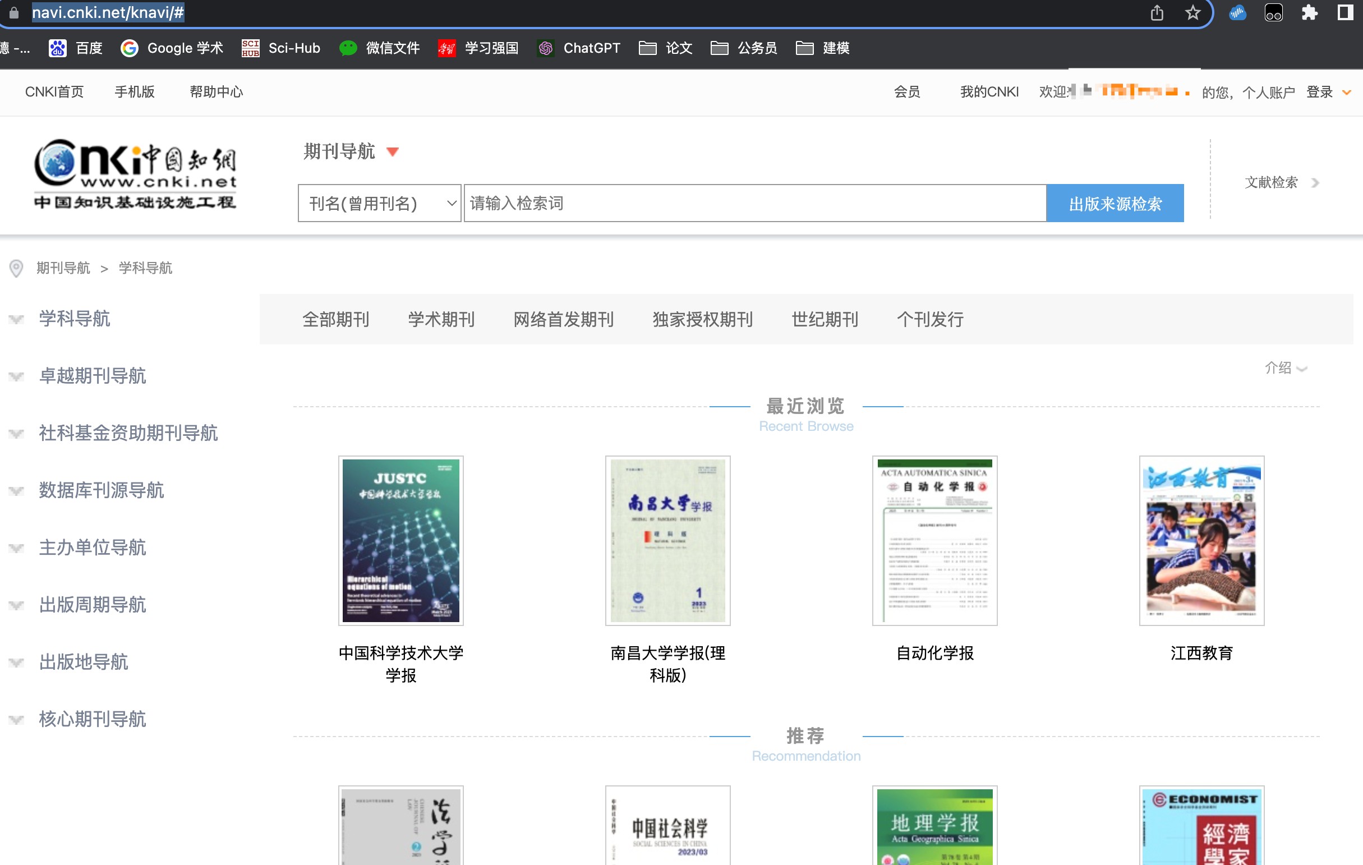Click the share page icon in address bar
Screen dimensions: 1363x865
click(x=1157, y=12)
